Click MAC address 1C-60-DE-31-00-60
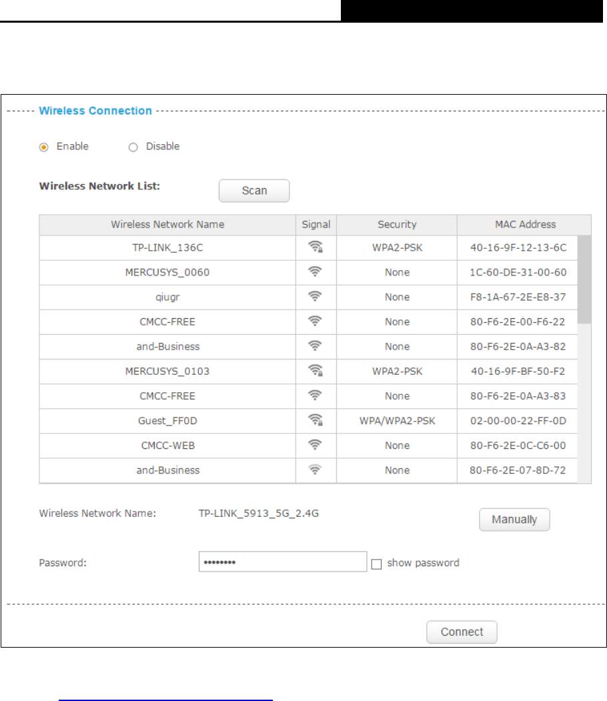The width and height of the screenshot is (607, 701). (518, 272)
